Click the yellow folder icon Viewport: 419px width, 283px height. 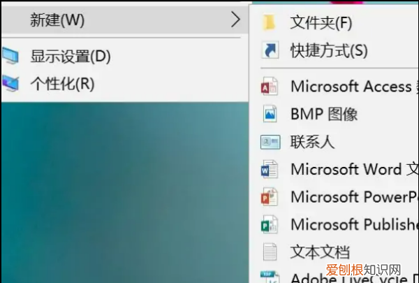[269, 22]
